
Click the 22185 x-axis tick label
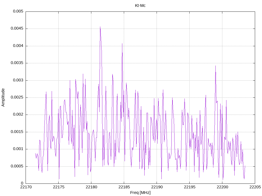[x=124, y=187]
